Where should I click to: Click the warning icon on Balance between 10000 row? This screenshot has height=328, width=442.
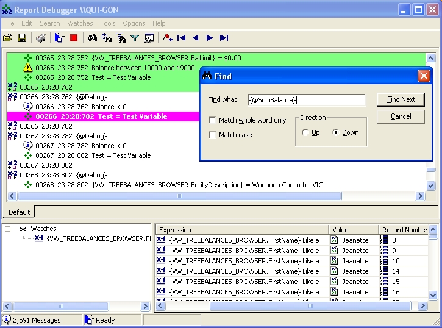click(x=27, y=68)
